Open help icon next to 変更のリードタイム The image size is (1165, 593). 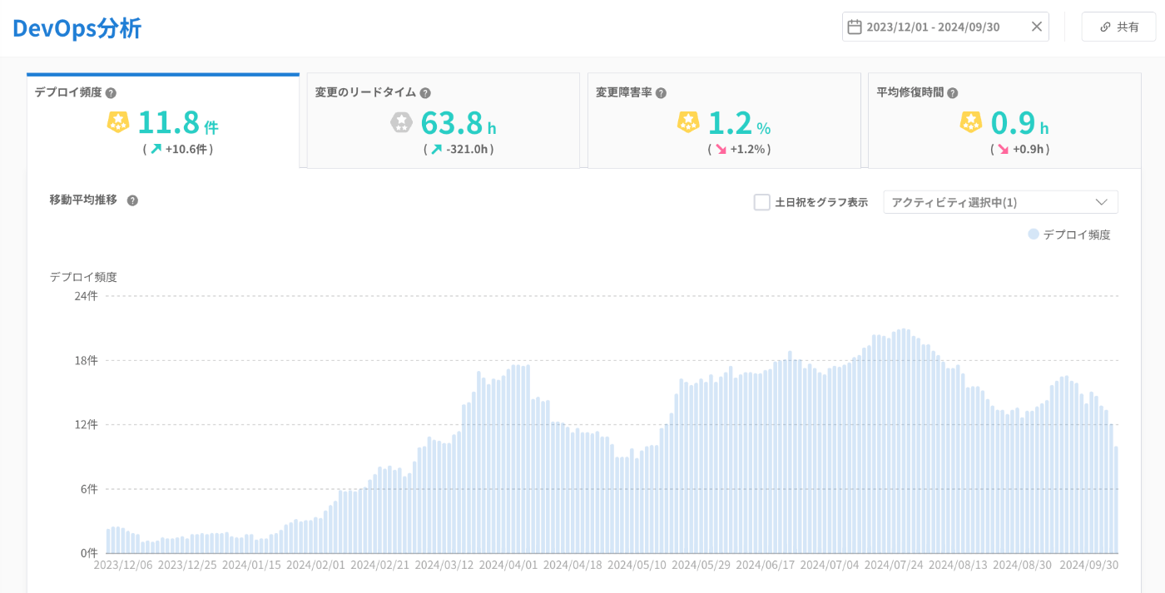425,93
